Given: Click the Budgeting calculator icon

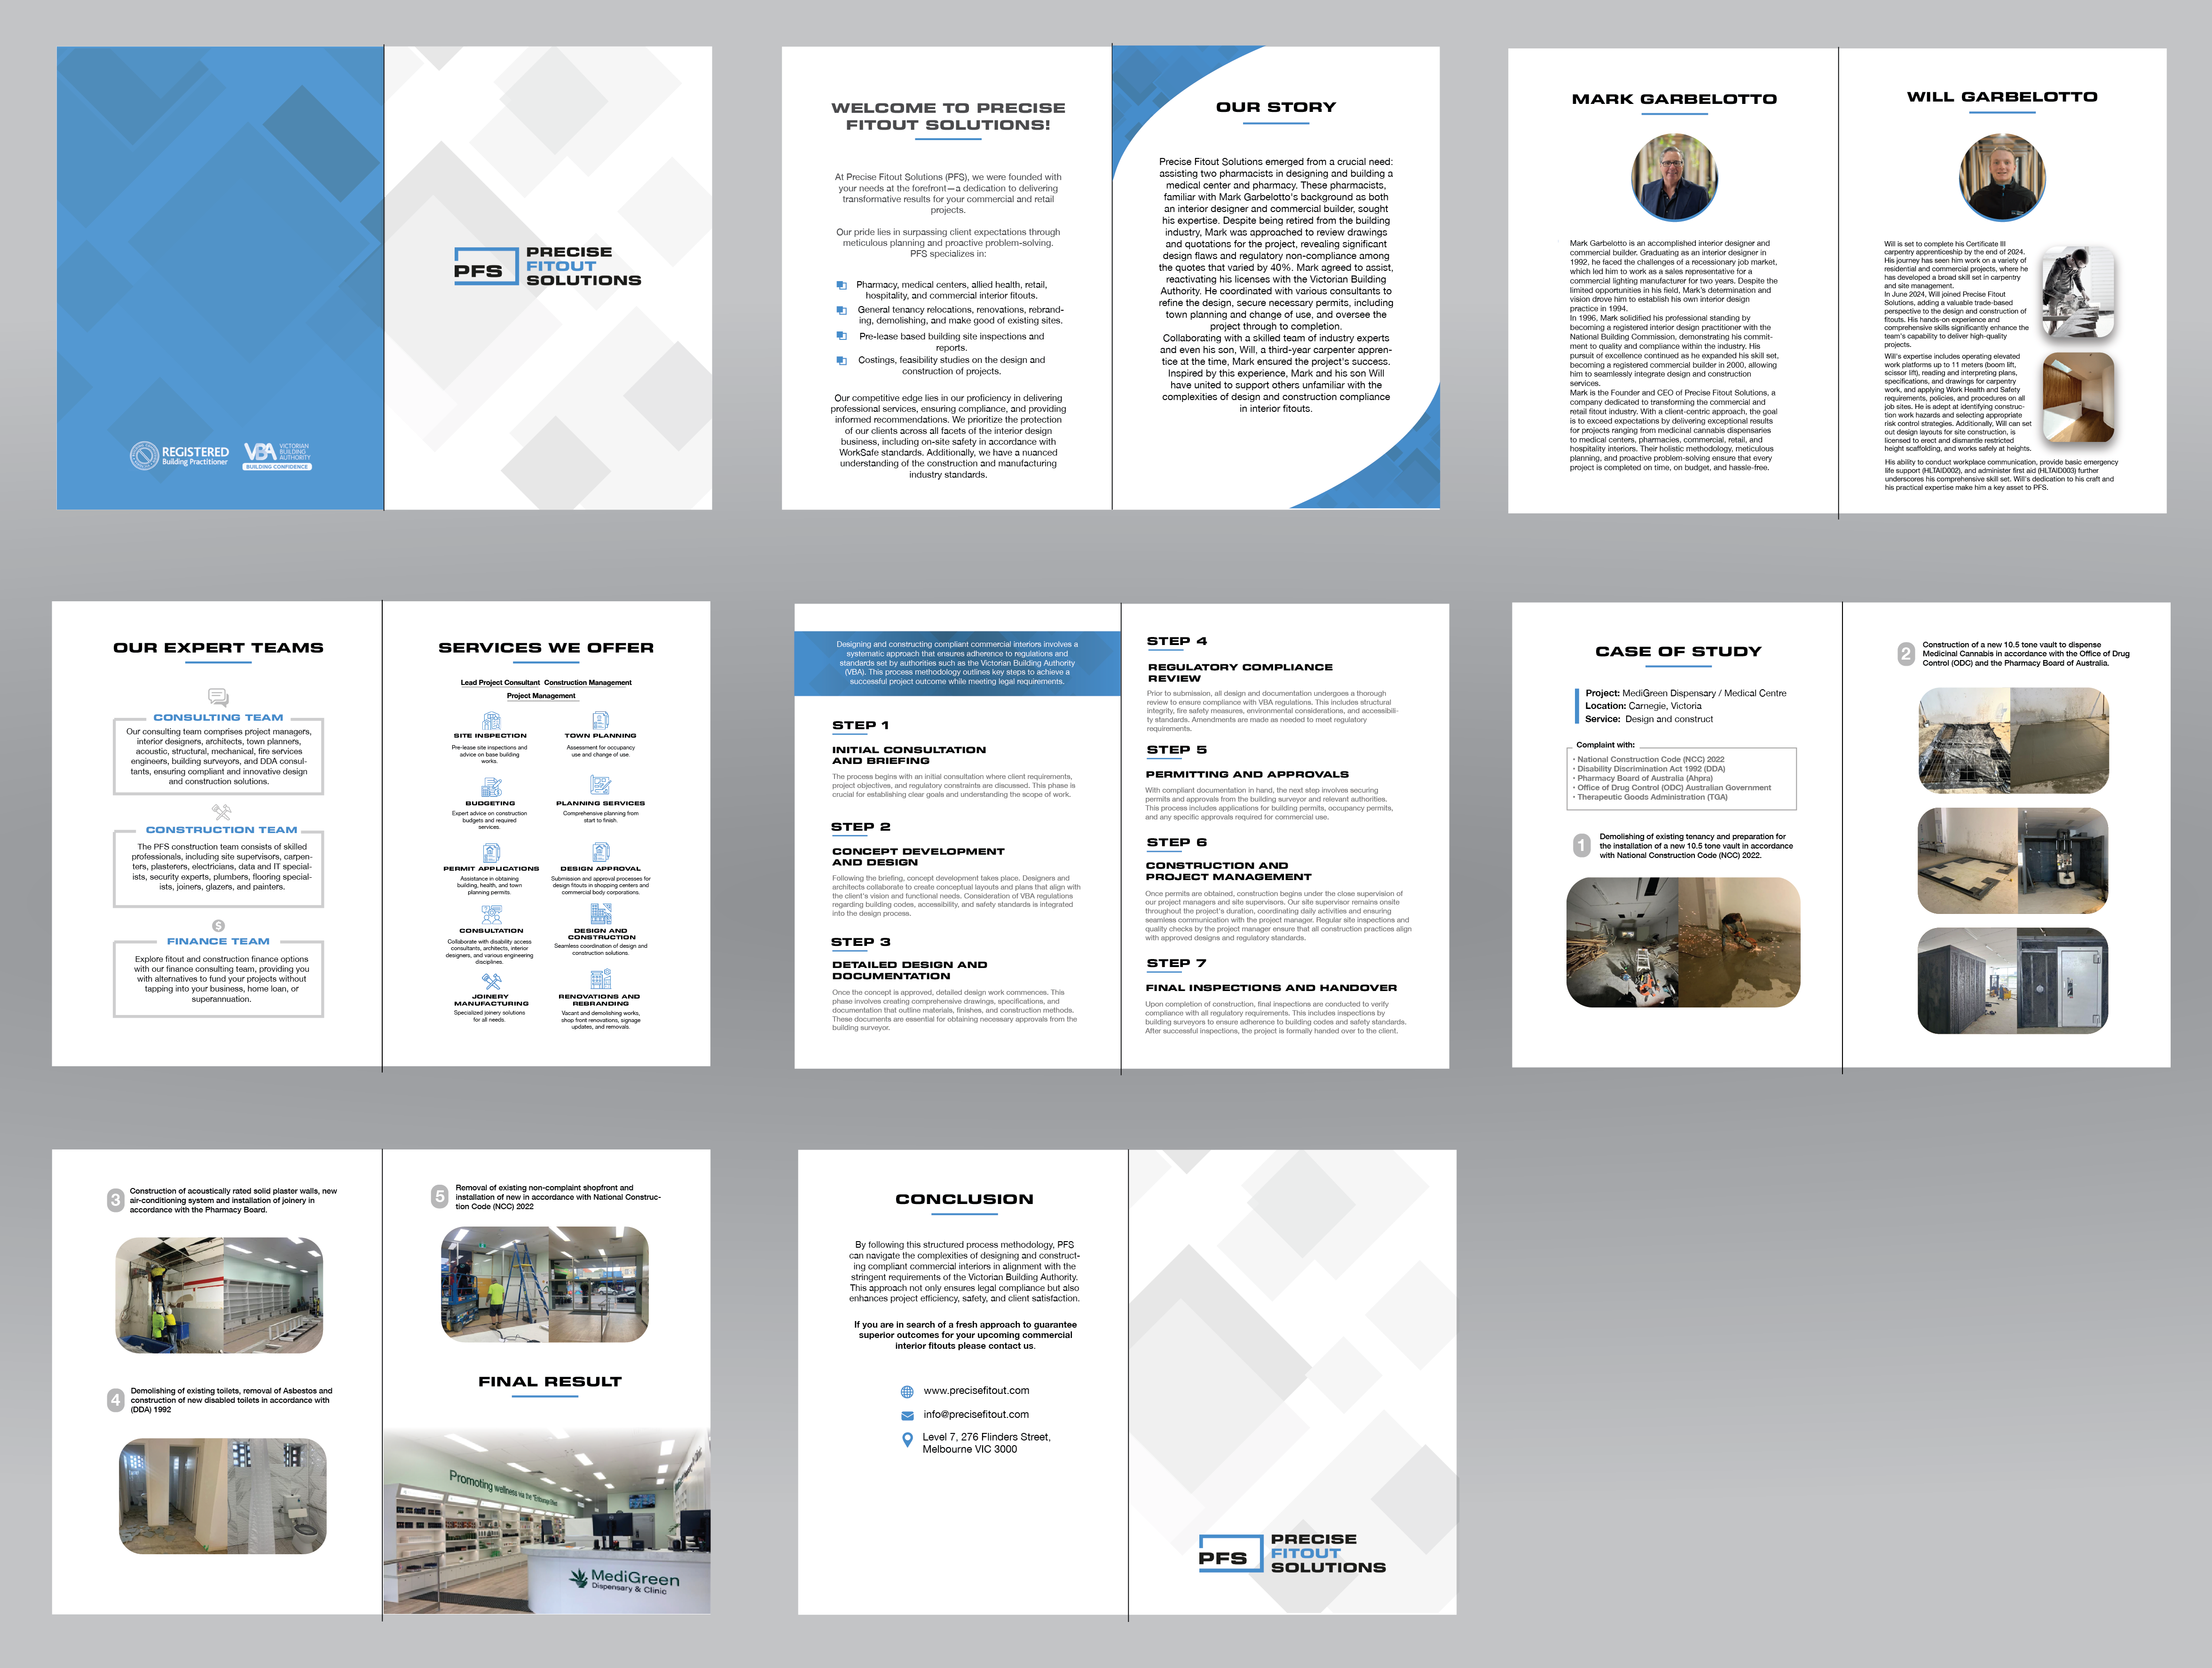Looking at the screenshot, I should 491,788.
